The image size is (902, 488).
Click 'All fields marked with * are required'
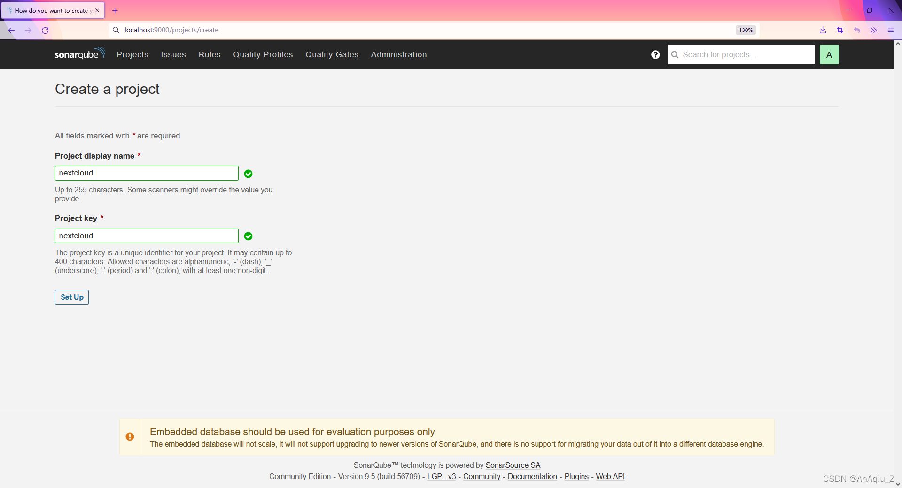coord(117,136)
